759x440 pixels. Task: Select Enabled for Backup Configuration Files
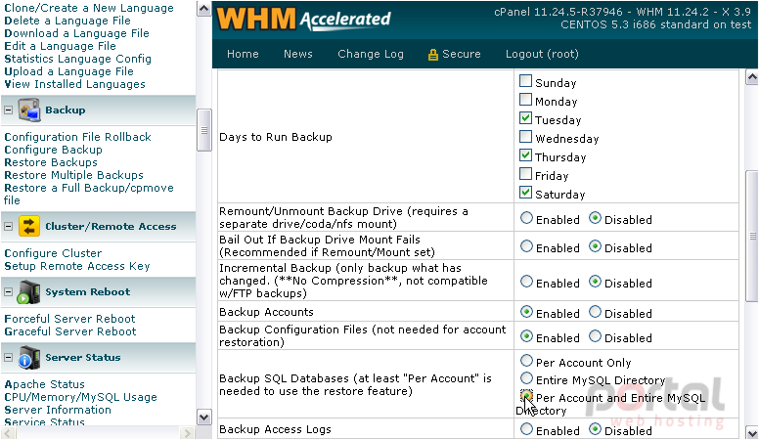point(526,336)
